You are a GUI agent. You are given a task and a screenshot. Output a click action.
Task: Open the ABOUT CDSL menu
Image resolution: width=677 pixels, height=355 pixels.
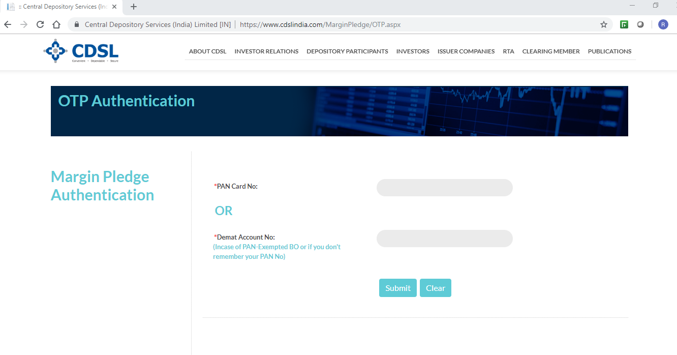click(x=207, y=51)
